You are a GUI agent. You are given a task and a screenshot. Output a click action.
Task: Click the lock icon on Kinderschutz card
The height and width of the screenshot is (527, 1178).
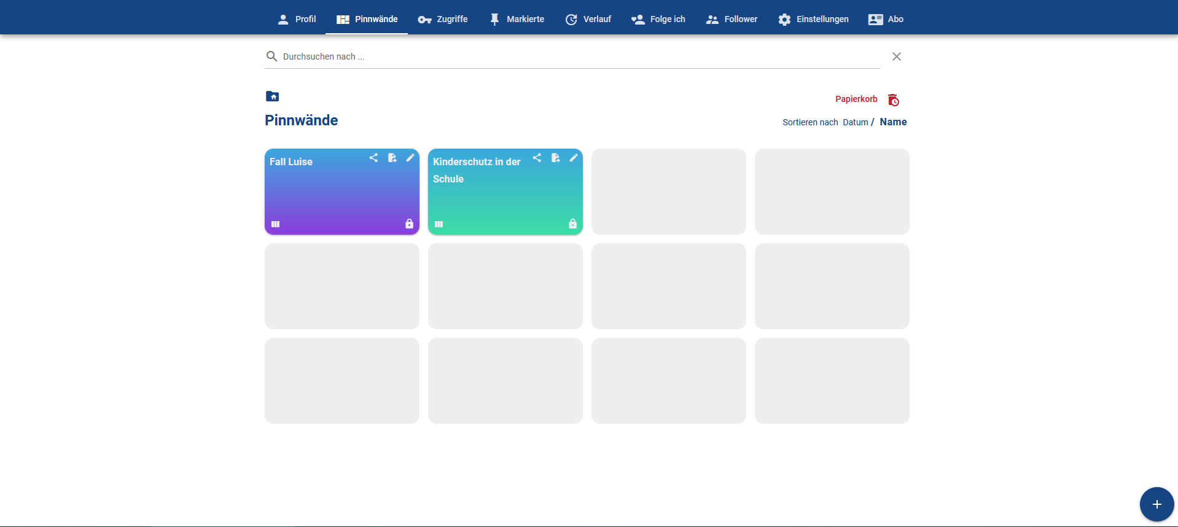[x=572, y=224]
